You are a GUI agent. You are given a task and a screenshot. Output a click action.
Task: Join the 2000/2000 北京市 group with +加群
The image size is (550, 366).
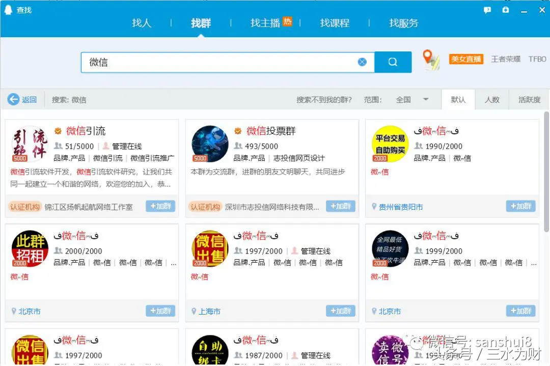[160, 311]
